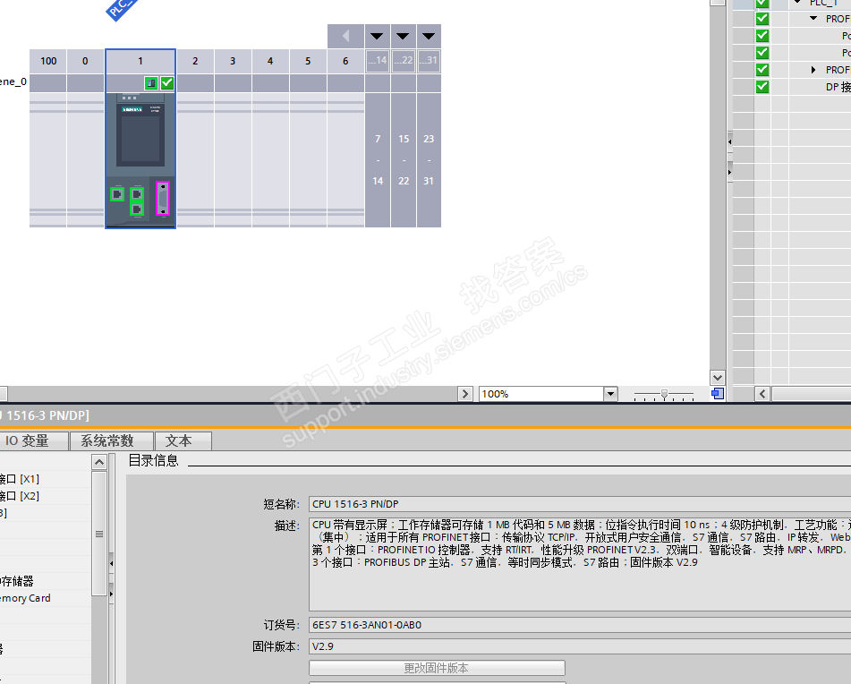Image resolution: width=851 pixels, height=684 pixels.
Task: Select rack slot header 6
Action: click(345, 62)
